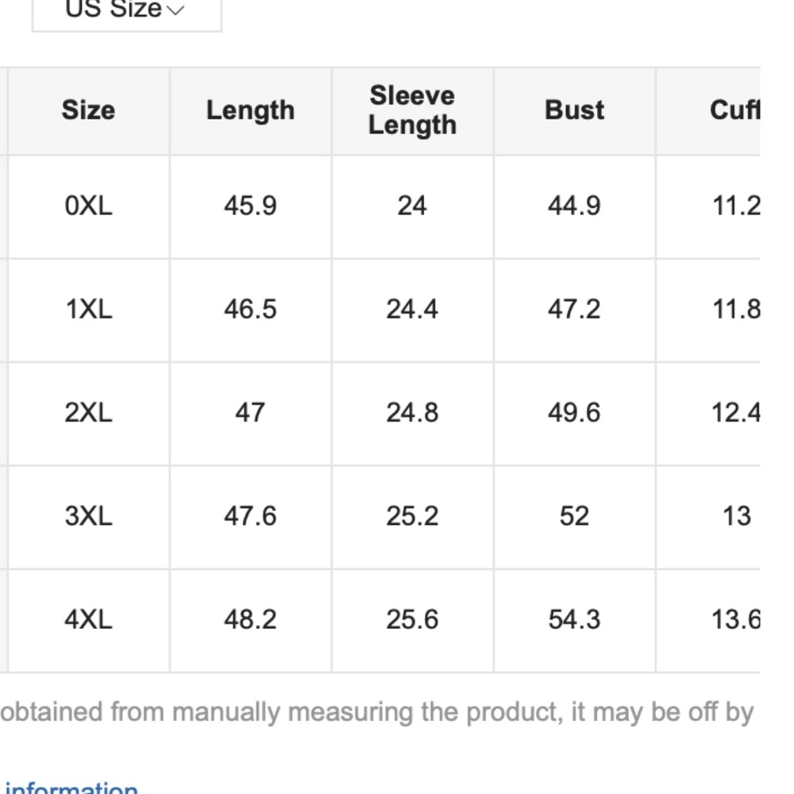This screenshot has height=794, width=794.
Task: Click the 24.4 sleeve length value
Action: [x=412, y=310]
